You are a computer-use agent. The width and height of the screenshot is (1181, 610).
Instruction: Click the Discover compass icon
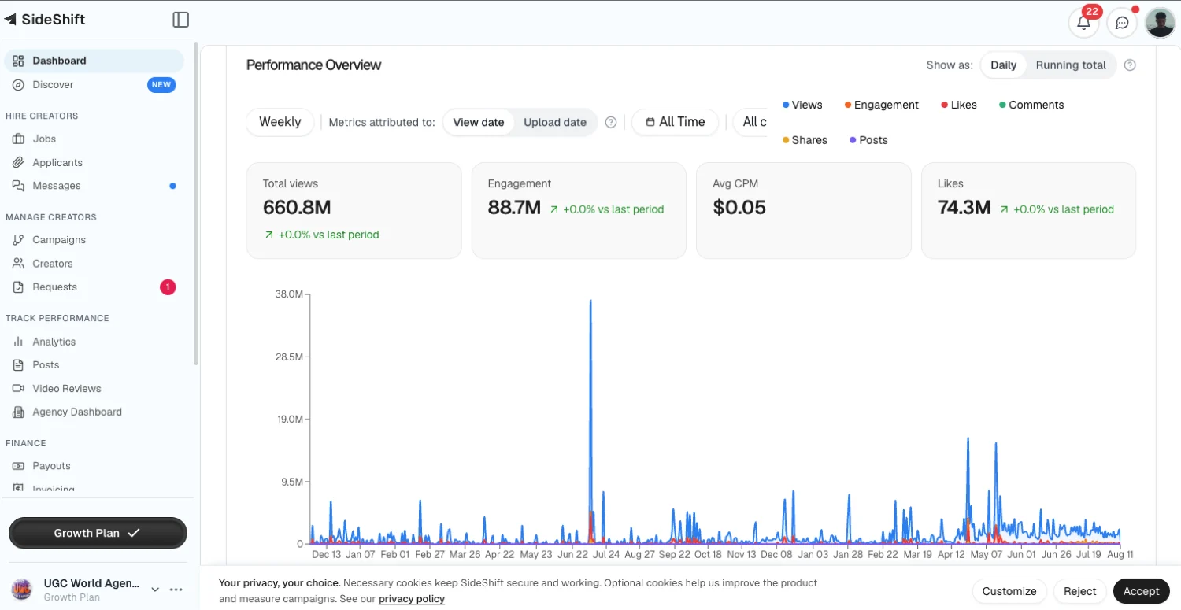tap(18, 84)
